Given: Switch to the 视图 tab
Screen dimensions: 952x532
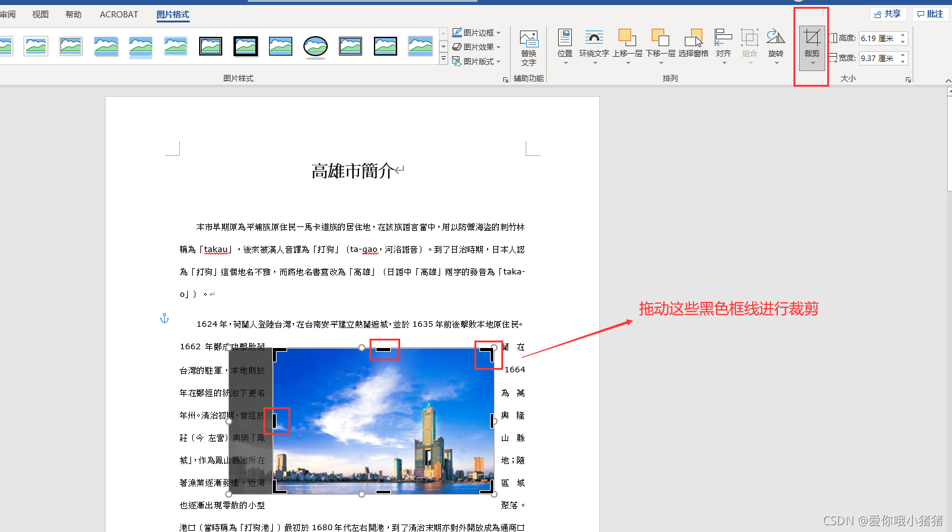Looking at the screenshot, I should tap(41, 14).
